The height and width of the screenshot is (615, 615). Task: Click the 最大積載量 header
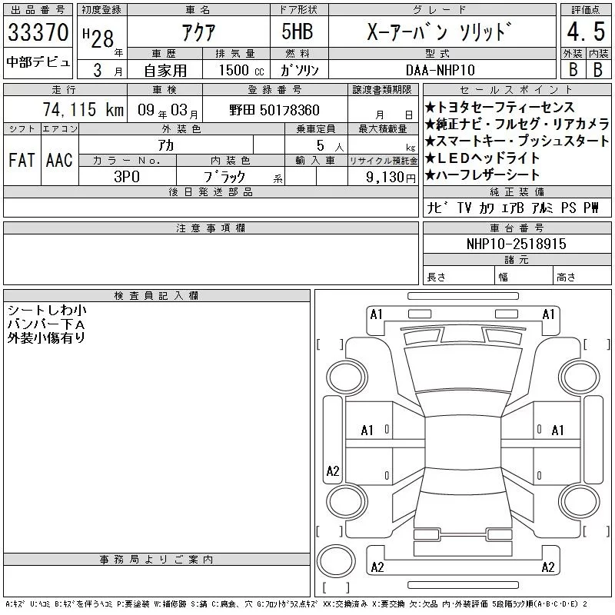382,129
